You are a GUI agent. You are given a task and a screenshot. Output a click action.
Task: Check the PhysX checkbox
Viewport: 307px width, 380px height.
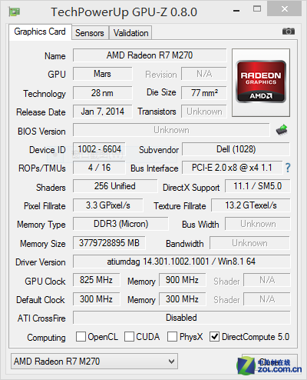pos(172,336)
